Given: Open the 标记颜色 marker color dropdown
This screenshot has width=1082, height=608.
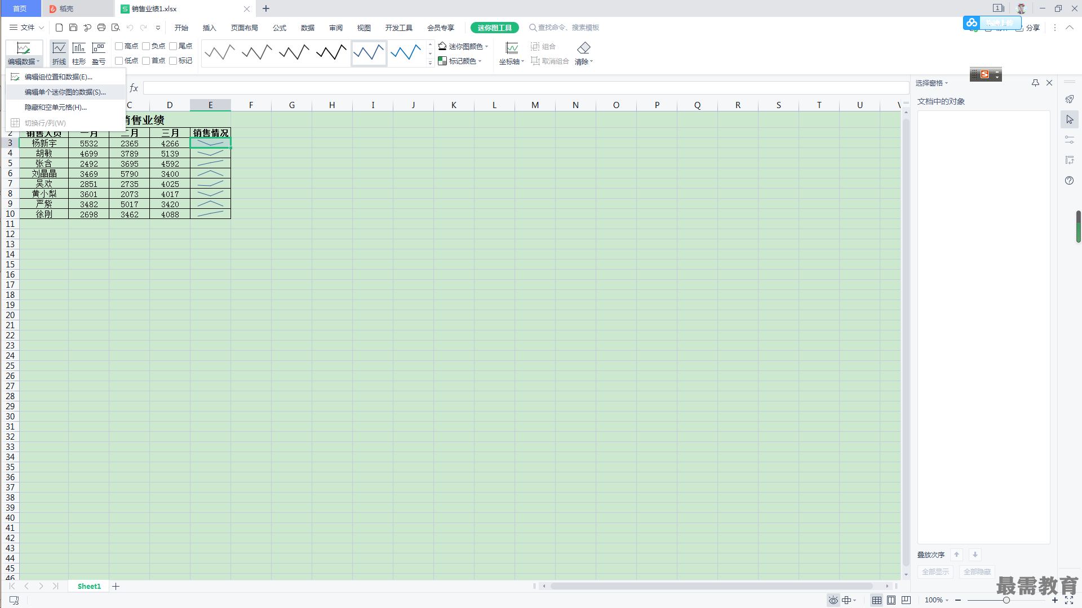Looking at the screenshot, I should point(460,61).
